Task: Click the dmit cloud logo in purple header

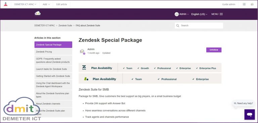Action: click(38, 13)
